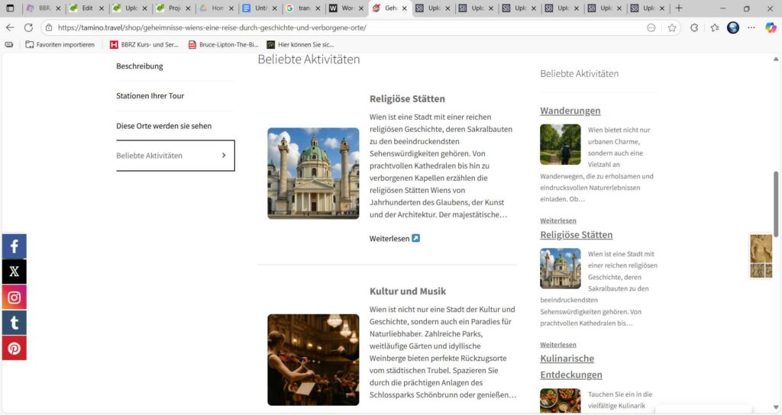The image size is (782, 415).
Task: Expand Beliebte Aktivitäten chevron in the sidebar
Action: coord(224,156)
